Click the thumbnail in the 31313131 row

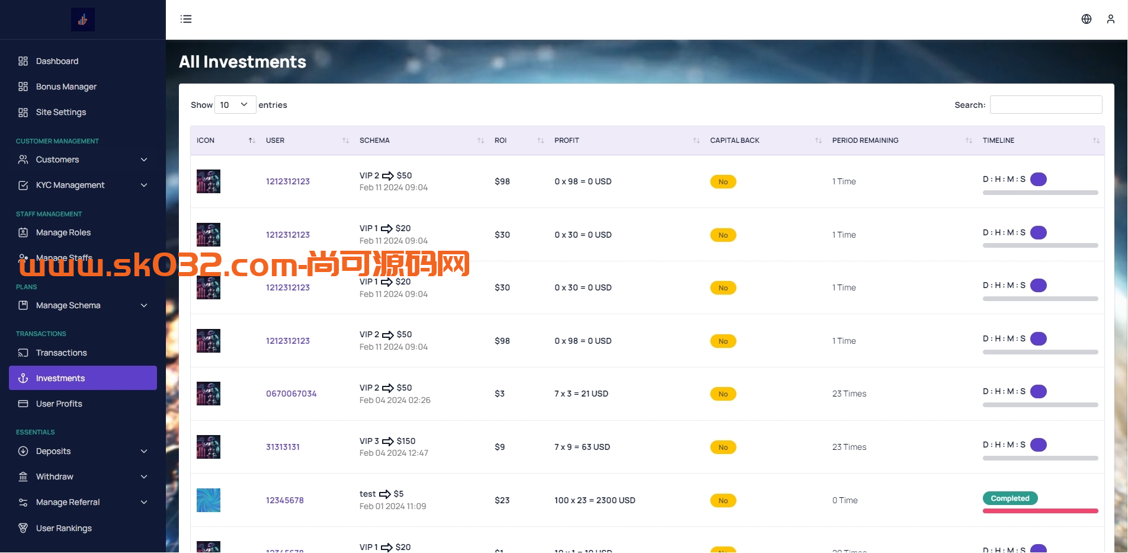209,447
